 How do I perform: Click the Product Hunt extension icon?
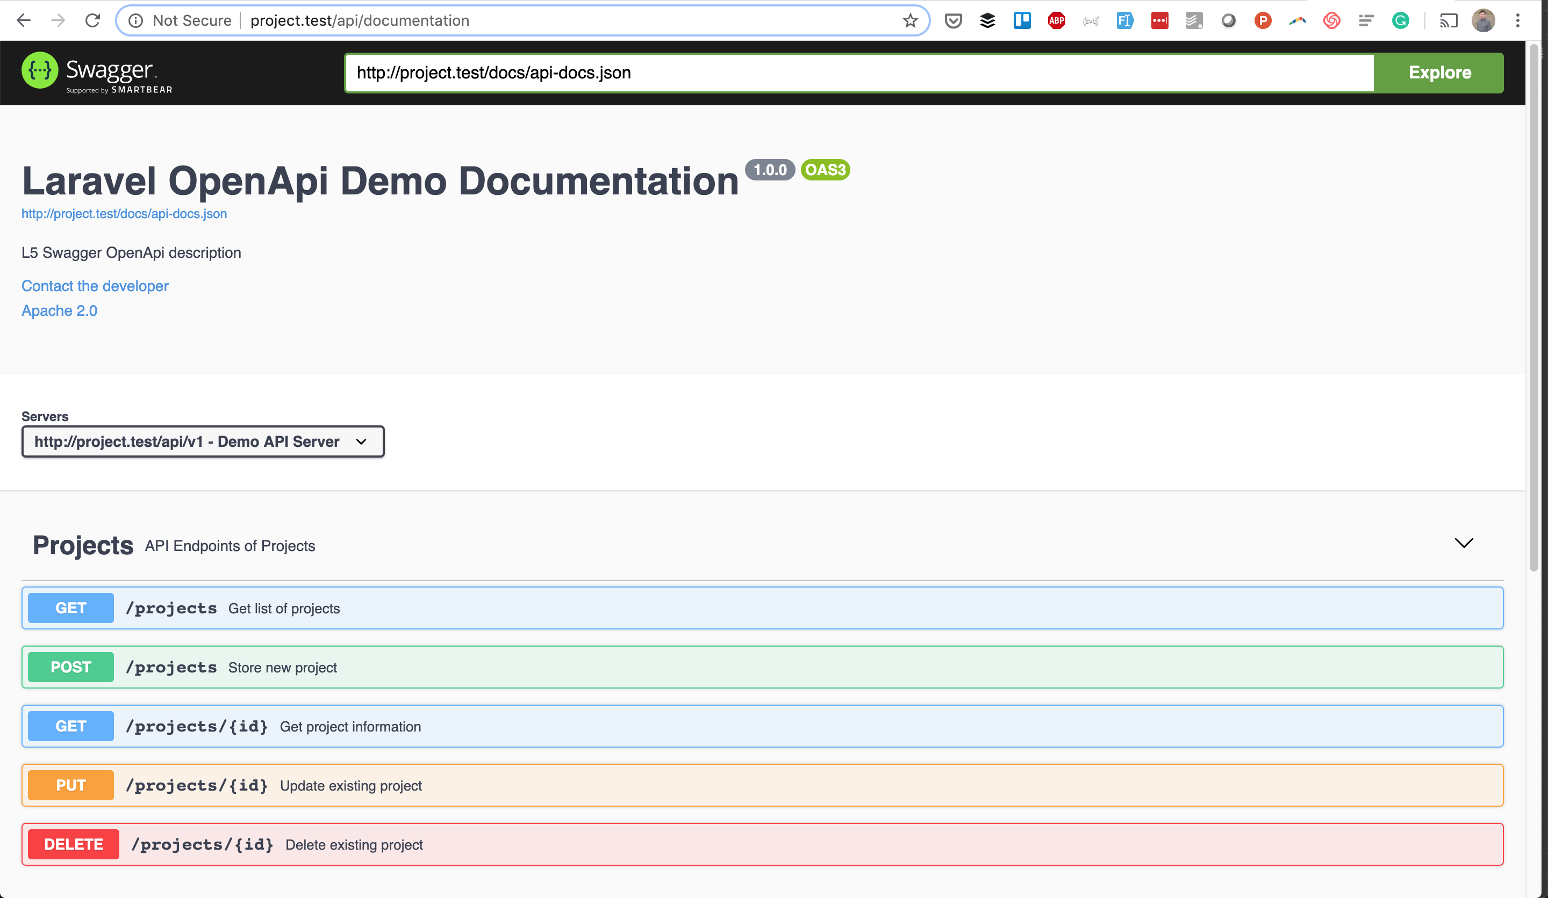pyautogui.click(x=1263, y=21)
